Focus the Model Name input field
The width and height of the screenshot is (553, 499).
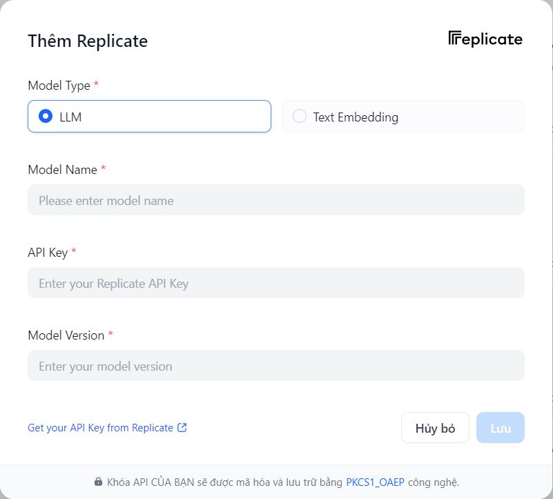point(276,200)
